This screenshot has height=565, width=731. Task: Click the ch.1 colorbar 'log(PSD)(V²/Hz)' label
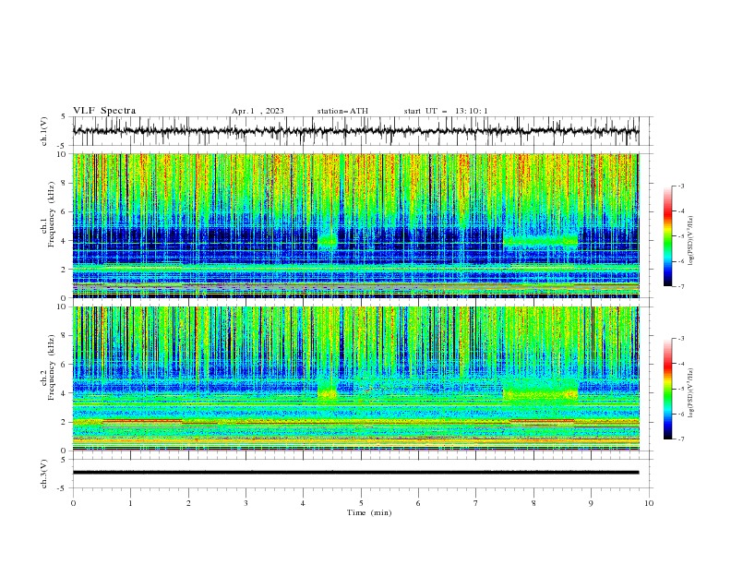pos(690,241)
